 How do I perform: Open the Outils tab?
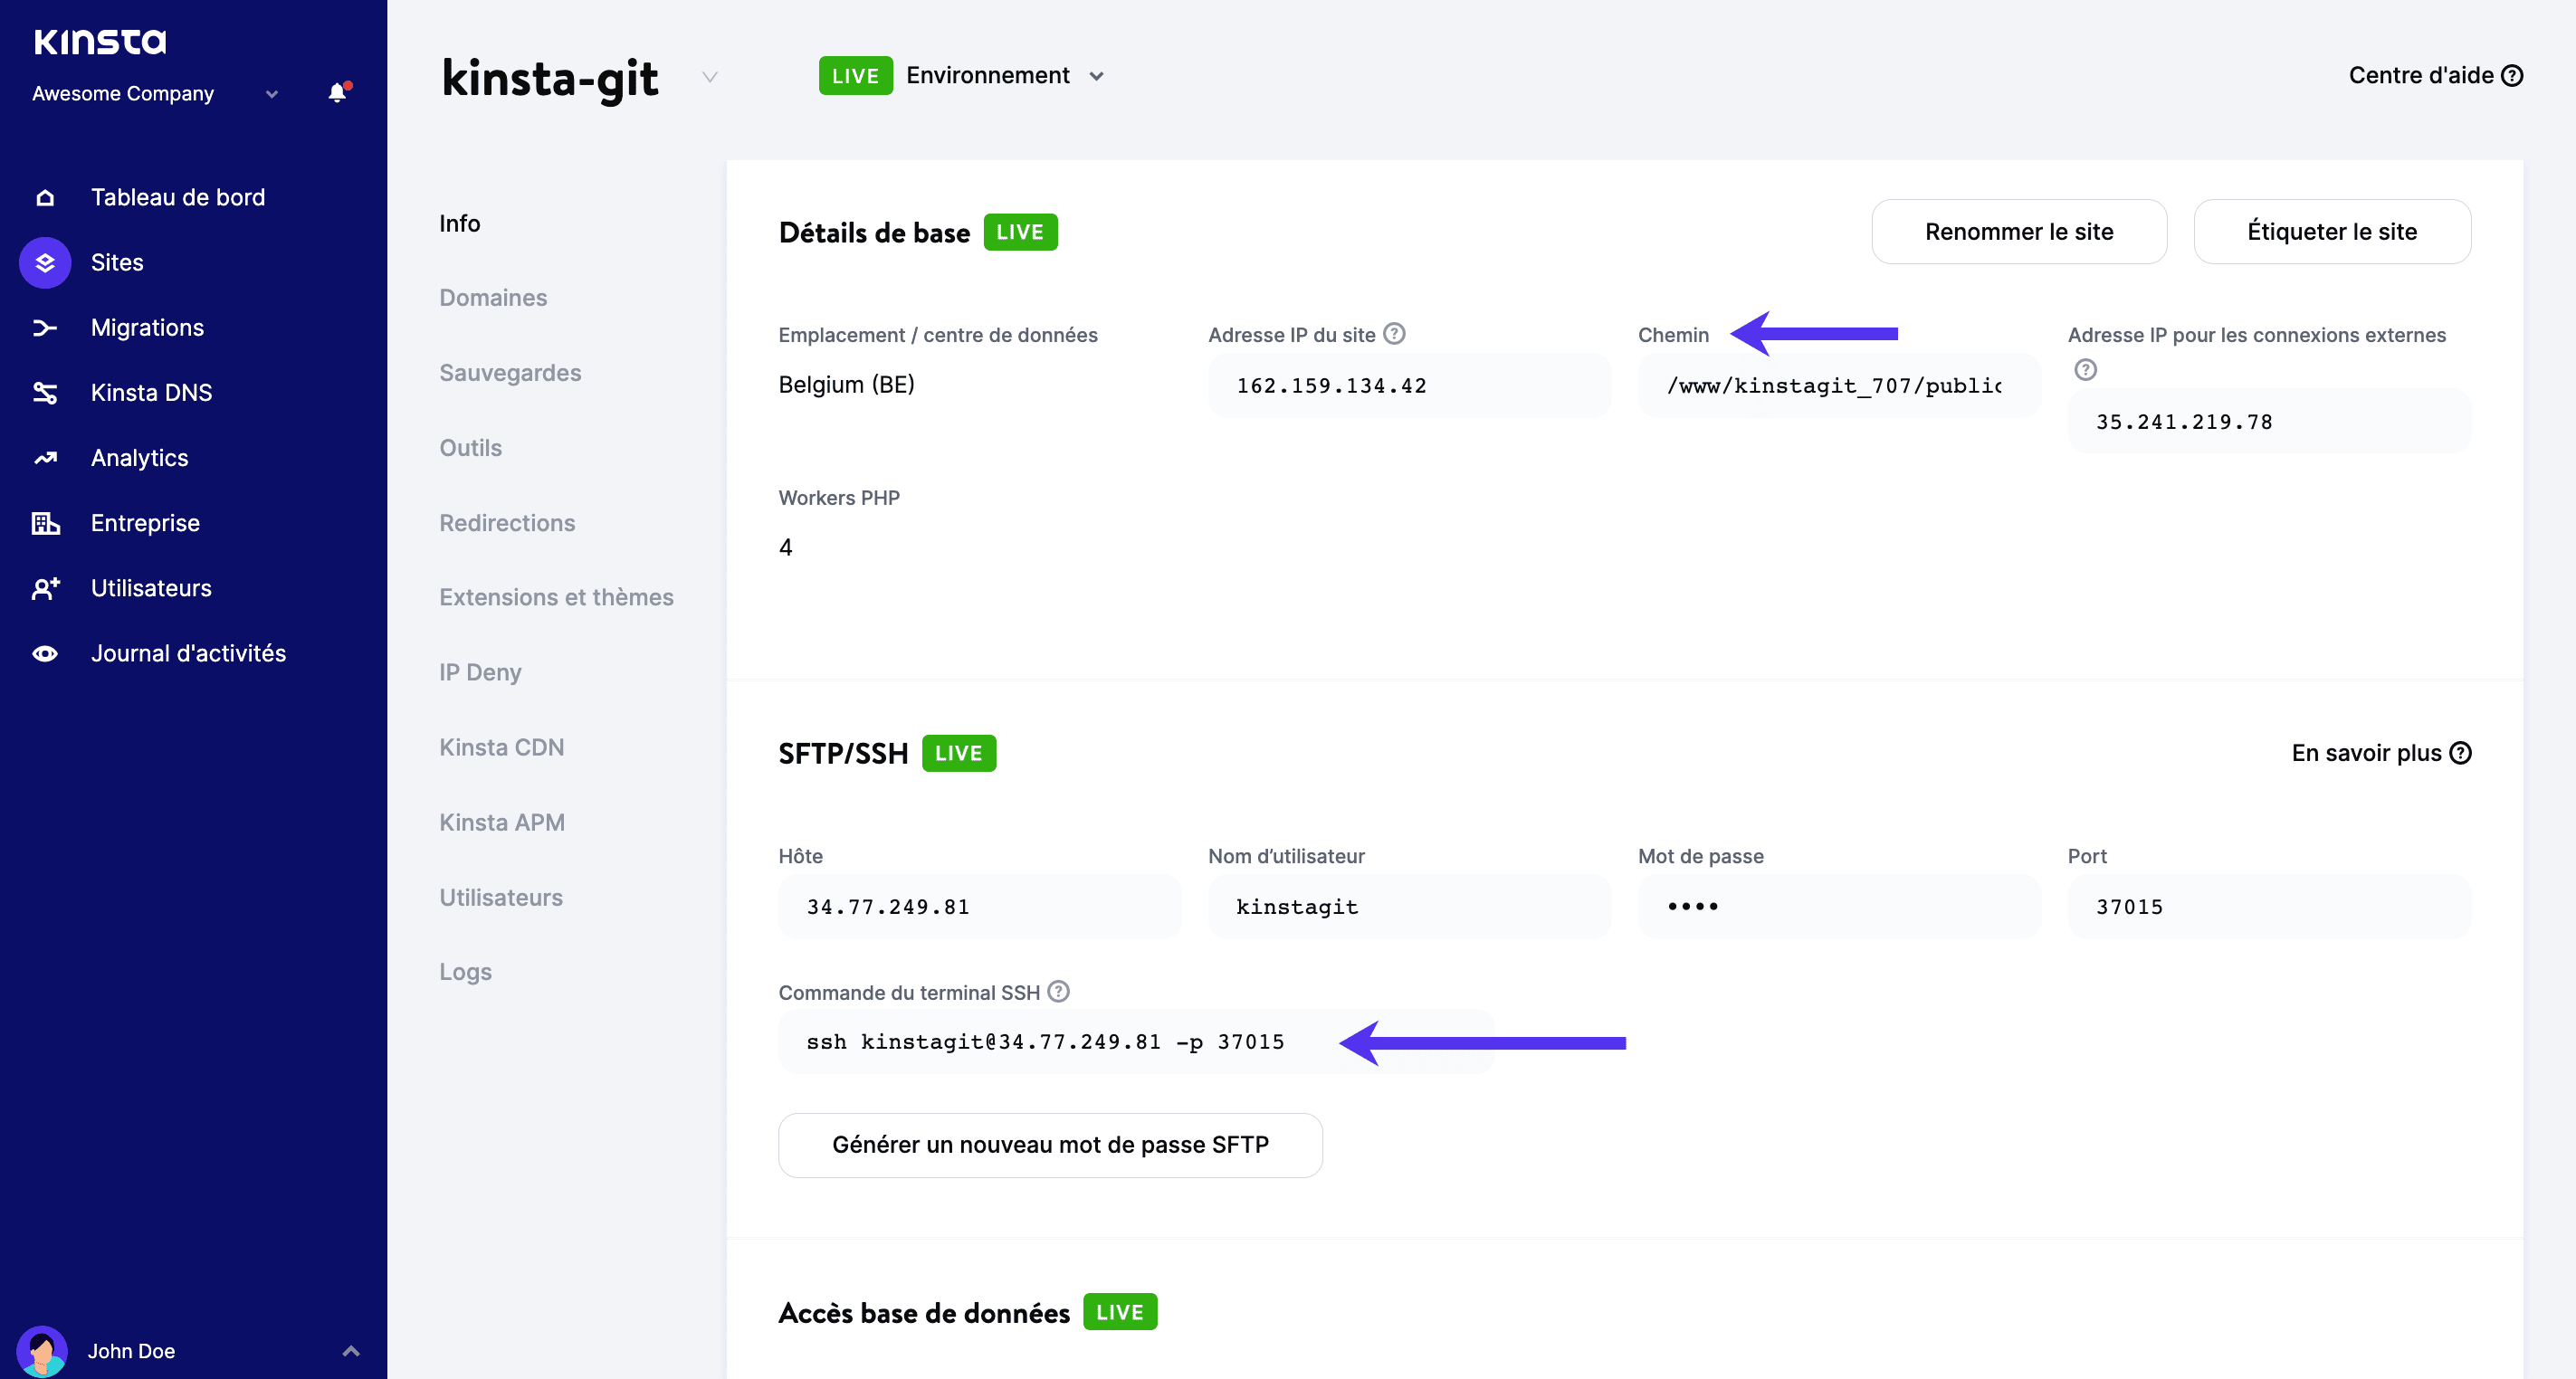pyautogui.click(x=470, y=448)
